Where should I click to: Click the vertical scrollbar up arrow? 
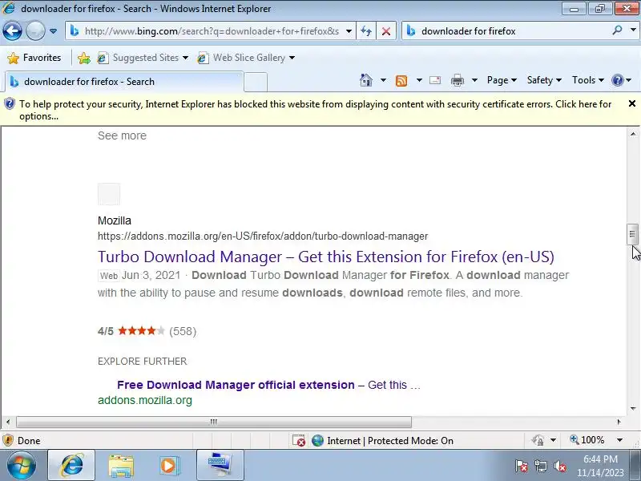[x=633, y=134]
